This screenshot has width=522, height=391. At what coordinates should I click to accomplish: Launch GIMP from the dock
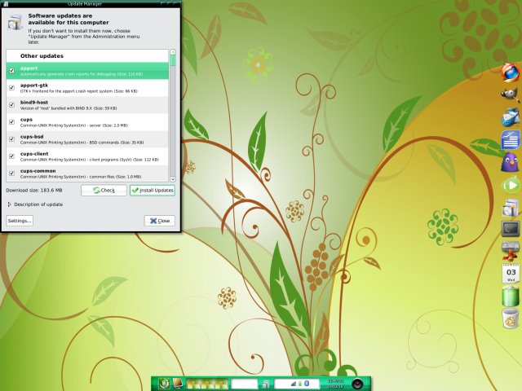[511, 94]
